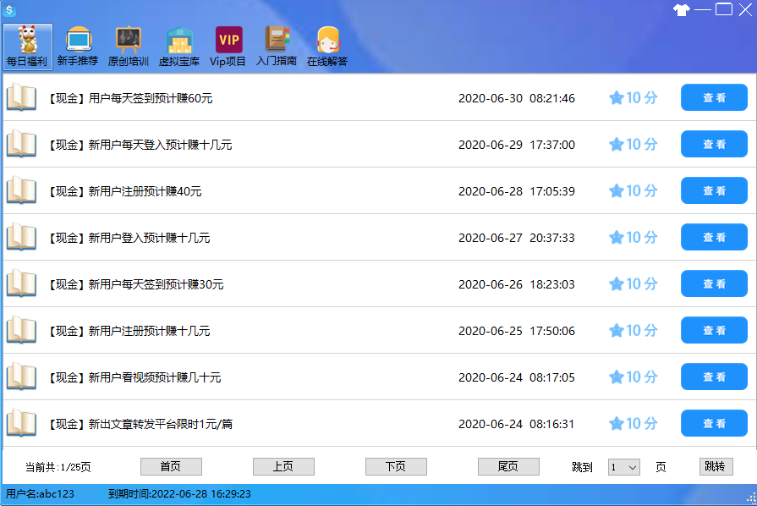Click 查看 for 新用户每天签到预计赚30元
Viewport: 757px width, 506px height.
point(714,283)
